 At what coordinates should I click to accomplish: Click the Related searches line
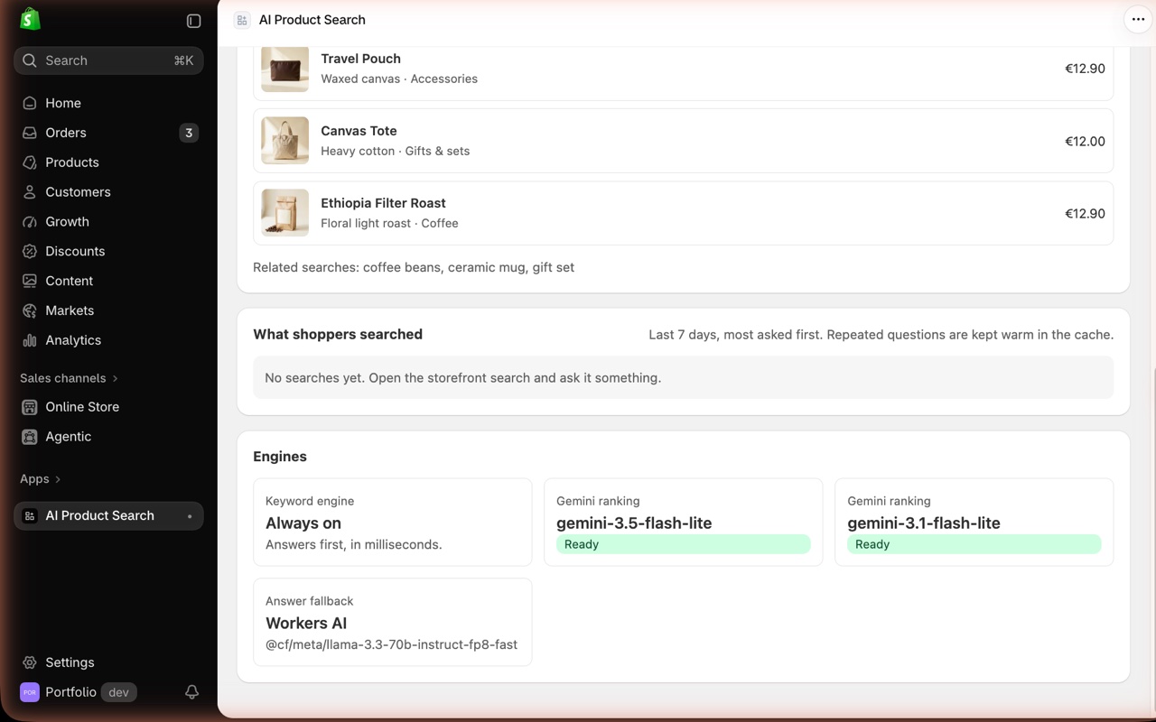[414, 267]
